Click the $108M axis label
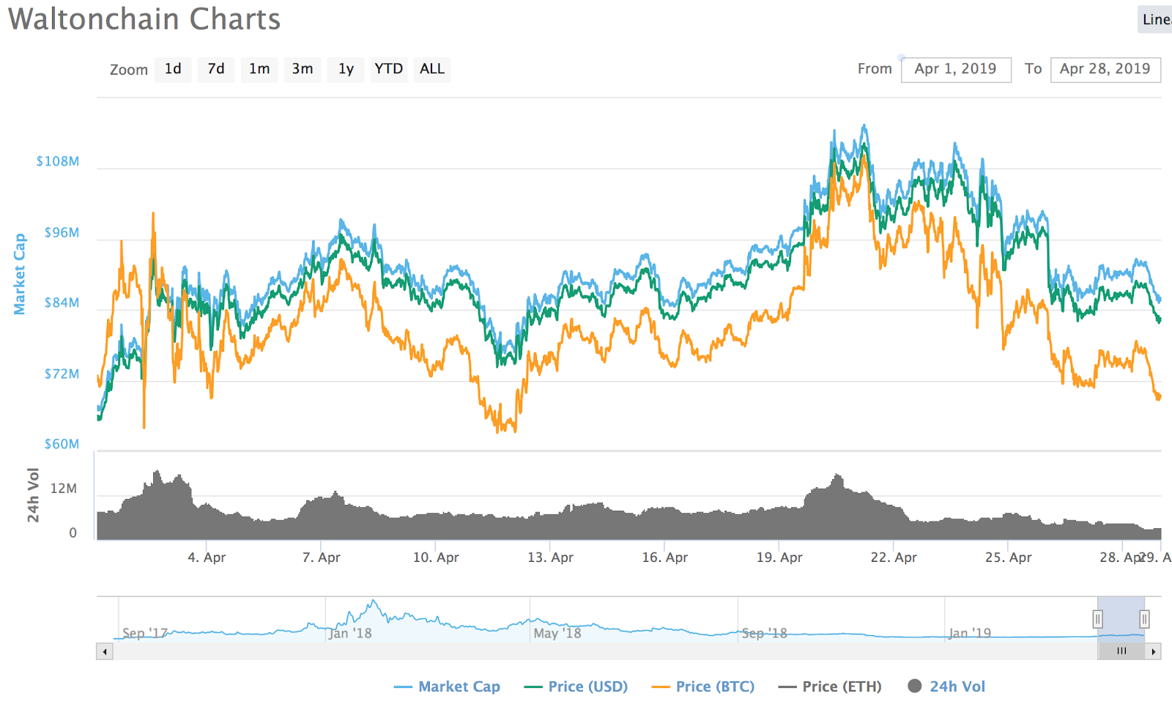 pyautogui.click(x=58, y=162)
